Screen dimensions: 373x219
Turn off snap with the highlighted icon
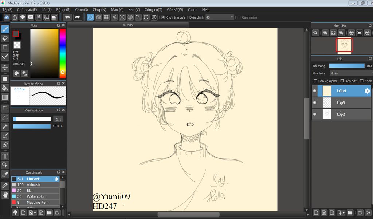click(x=90, y=17)
